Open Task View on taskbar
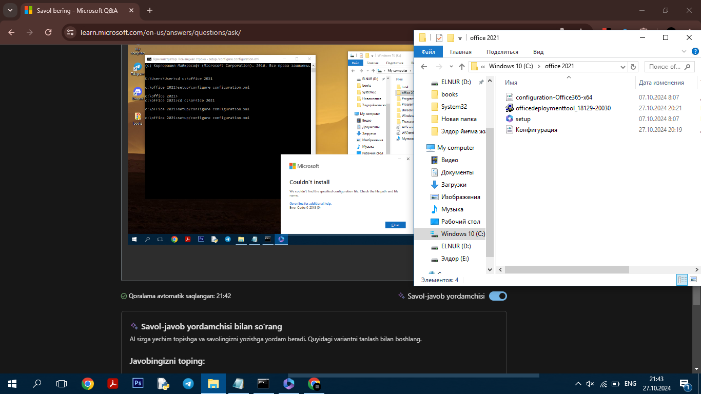Screen dimensions: 701x394 pyautogui.click(x=62, y=383)
